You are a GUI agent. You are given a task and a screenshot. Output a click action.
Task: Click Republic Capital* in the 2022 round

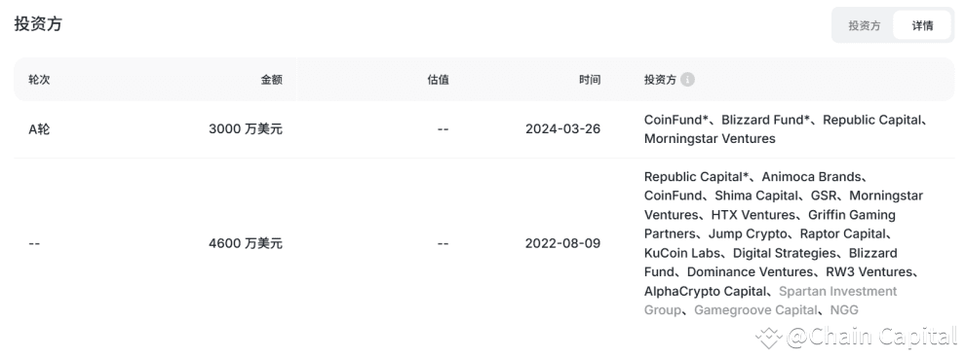point(697,177)
